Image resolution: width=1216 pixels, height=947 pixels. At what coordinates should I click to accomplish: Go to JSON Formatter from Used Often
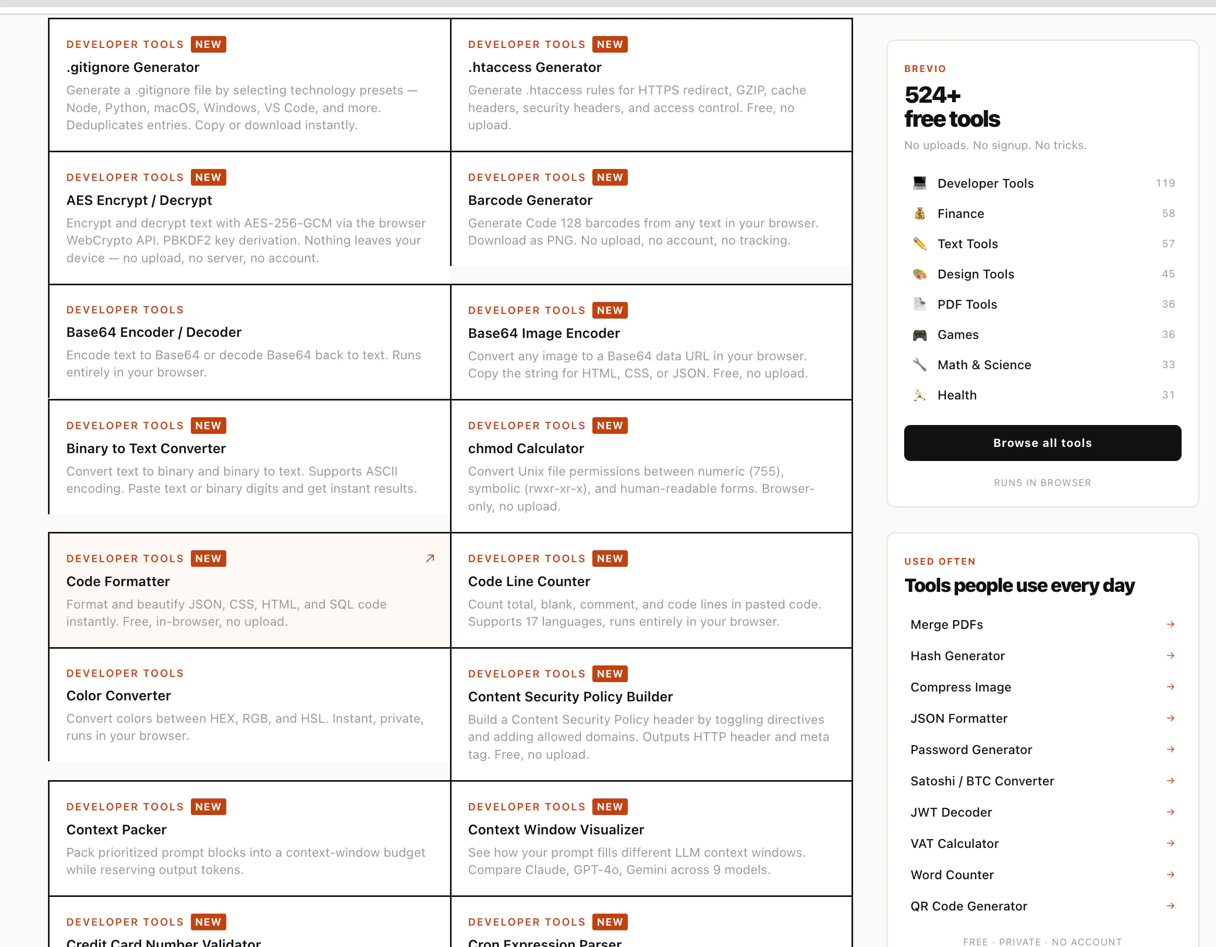click(1042, 718)
